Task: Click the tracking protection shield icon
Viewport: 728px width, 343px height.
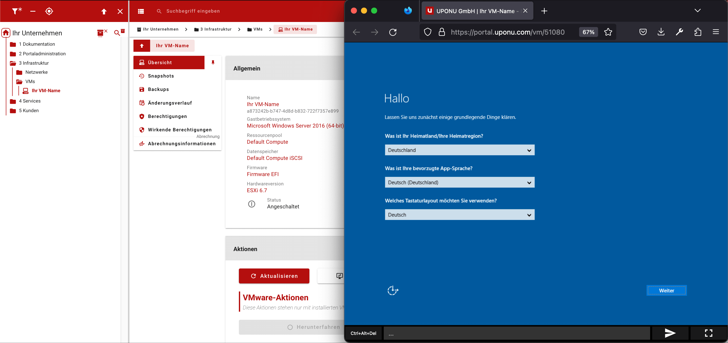Action: [428, 32]
